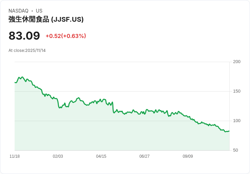The image size is (250, 174).
Task: Click the +0.52(+0.63%) price change
Action: pyautogui.click(x=66, y=36)
